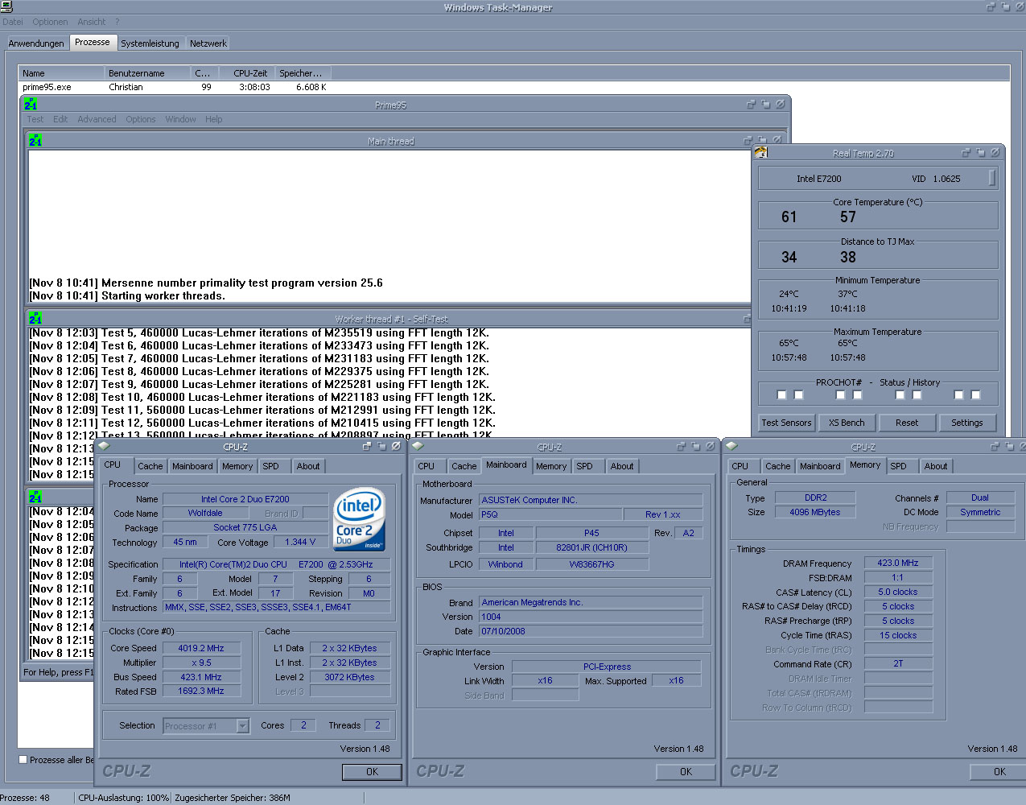Image resolution: width=1026 pixels, height=805 pixels.
Task: Click CPU-Auslastung: 100% in status bar
Action: click(x=124, y=798)
